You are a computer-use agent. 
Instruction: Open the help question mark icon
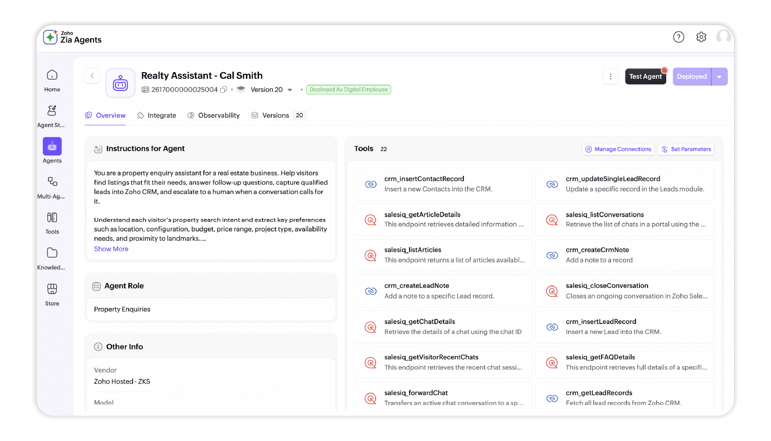point(678,37)
